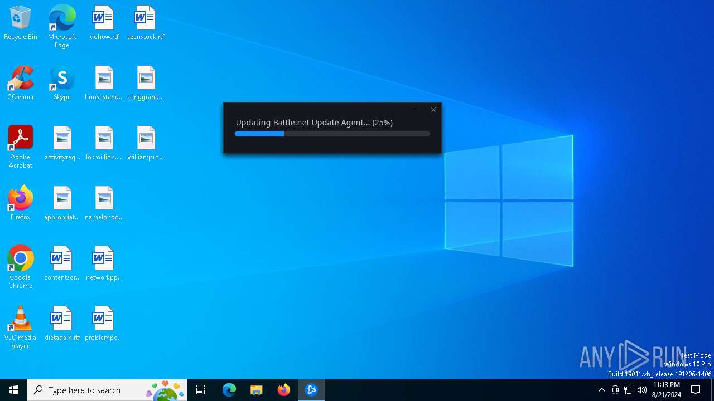Close the Battle.net updater window

tap(433, 110)
